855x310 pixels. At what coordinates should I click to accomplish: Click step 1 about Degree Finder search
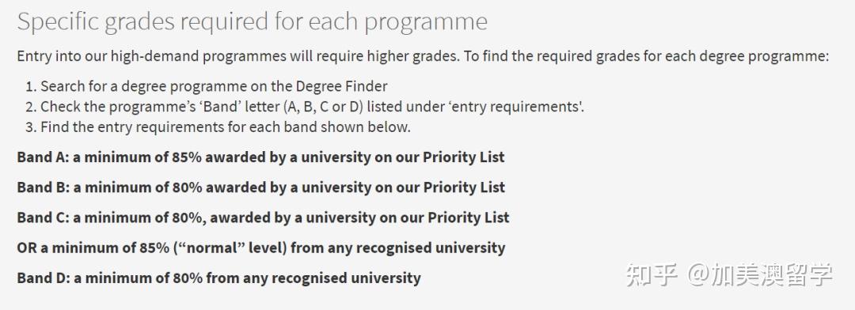coord(207,86)
